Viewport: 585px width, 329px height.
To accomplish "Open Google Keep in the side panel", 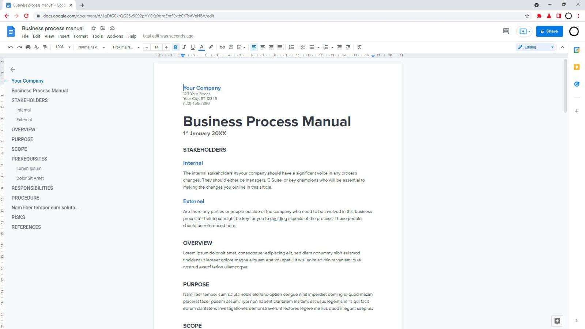I will pyautogui.click(x=577, y=67).
